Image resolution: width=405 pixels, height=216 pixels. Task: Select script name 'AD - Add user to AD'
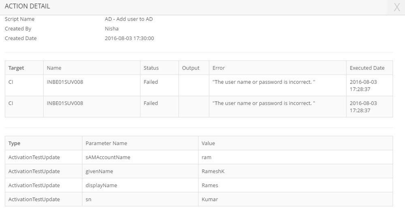coord(128,19)
